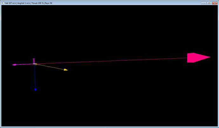This screenshot has width=219, height=128.
Task: Click the "AngVel: 1 m/s" title text
Action: (24, 3)
